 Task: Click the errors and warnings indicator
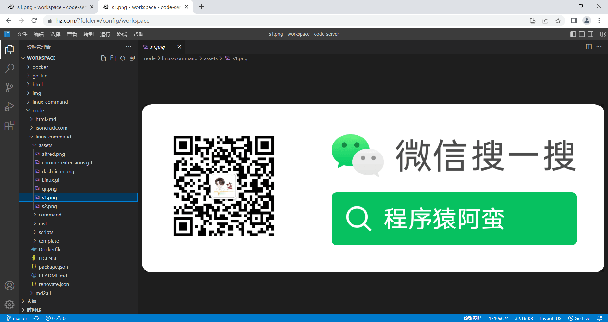[55, 318]
